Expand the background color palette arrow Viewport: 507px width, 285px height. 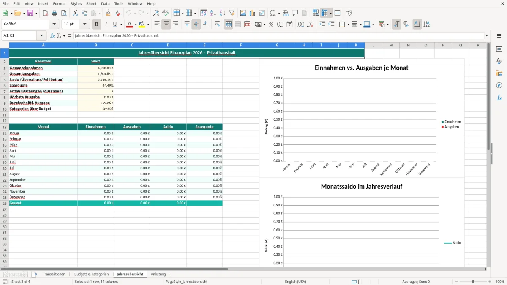click(148, 24)
